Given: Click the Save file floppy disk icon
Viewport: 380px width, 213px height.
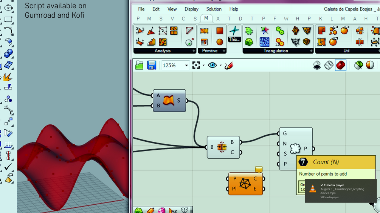Looking at the screenshot, I should [152, 65].
